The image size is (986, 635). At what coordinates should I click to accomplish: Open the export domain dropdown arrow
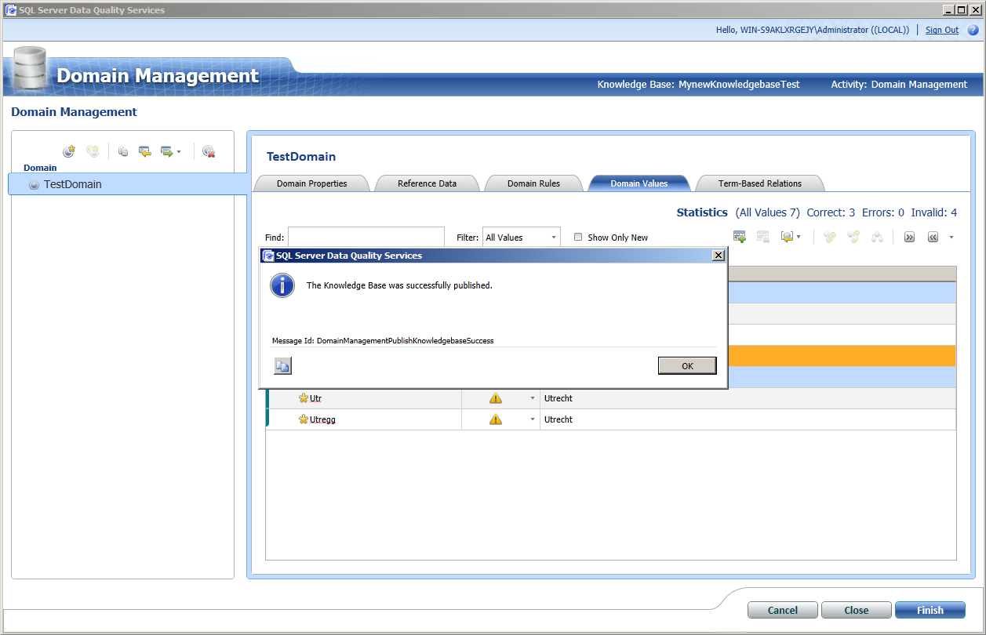click(x=179, y=152)
